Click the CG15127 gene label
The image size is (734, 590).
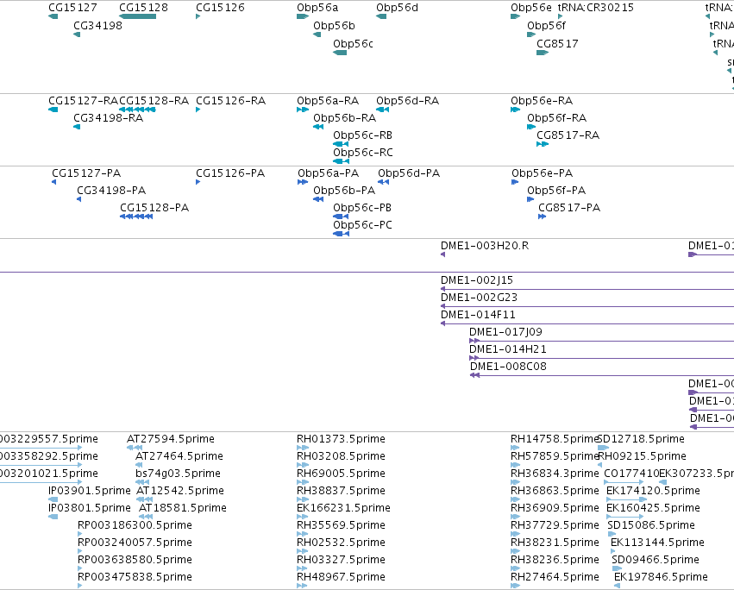pyautogui.click(x=72, y=8)
